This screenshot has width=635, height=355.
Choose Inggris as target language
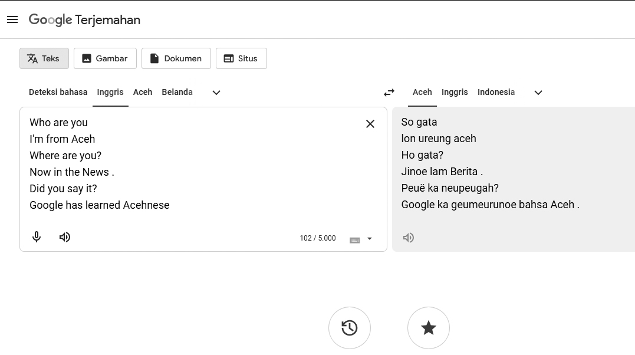455,92
